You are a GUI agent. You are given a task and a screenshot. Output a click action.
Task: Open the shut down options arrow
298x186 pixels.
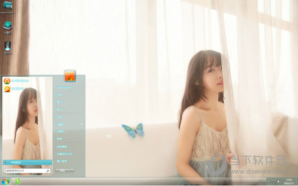click(72, 171)
